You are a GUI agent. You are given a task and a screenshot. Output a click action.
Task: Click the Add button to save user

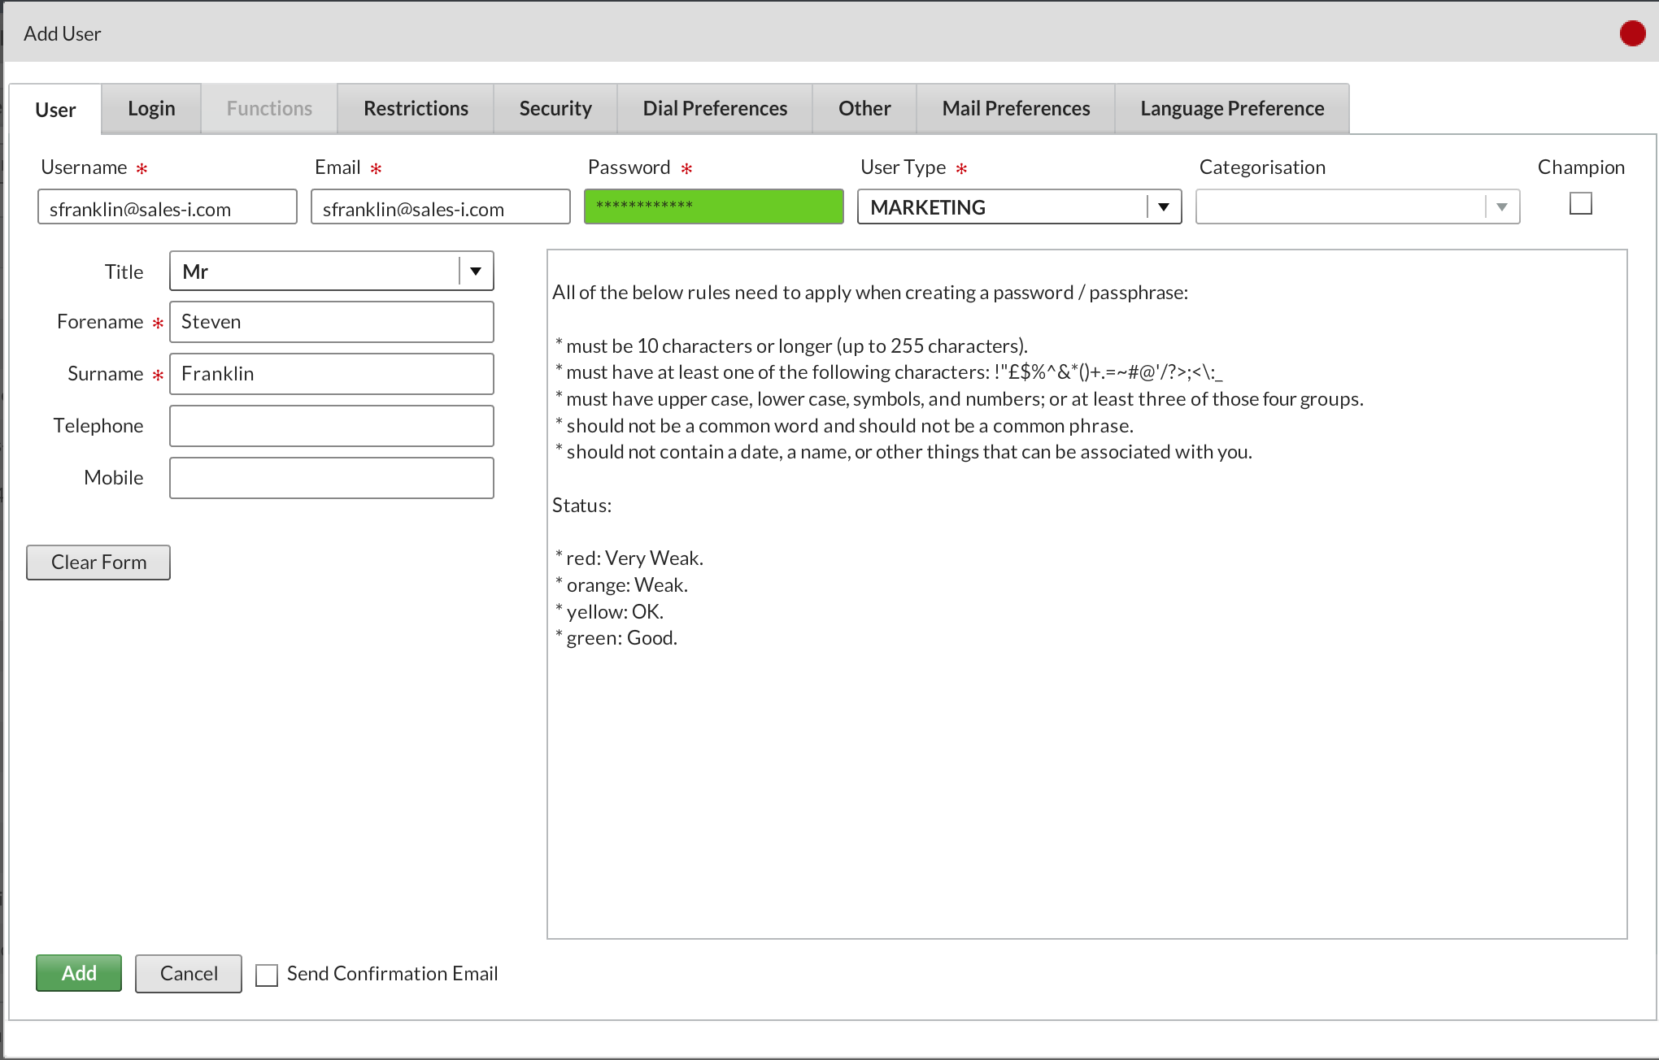click(77, 973)
